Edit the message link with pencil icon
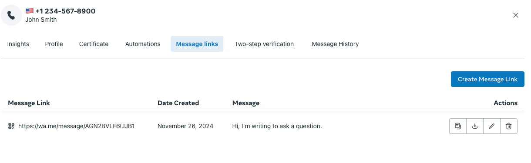Image resolution: width=531 pixels, height=163 pixels. [x=492, y=126]
